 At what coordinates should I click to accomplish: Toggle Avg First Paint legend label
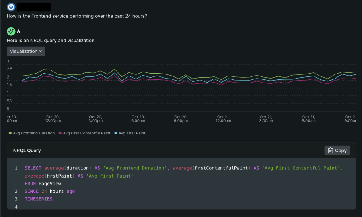pyautogui.click(x=132, y=133)
